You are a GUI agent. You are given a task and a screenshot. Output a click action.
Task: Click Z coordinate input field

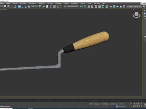click(114, 104)
